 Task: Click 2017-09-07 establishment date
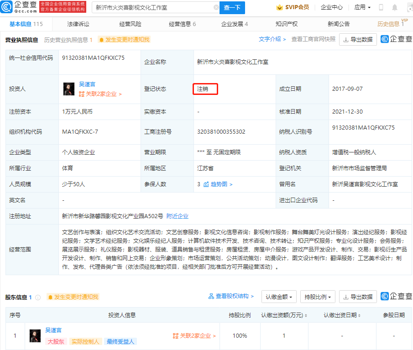pos(347,89)
